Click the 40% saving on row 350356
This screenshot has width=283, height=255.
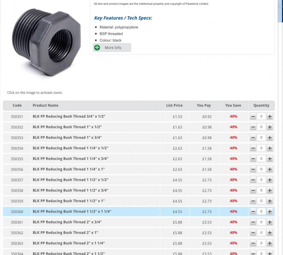(233, 169)
